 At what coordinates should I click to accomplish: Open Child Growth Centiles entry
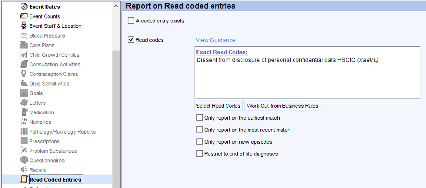[54, 55]
